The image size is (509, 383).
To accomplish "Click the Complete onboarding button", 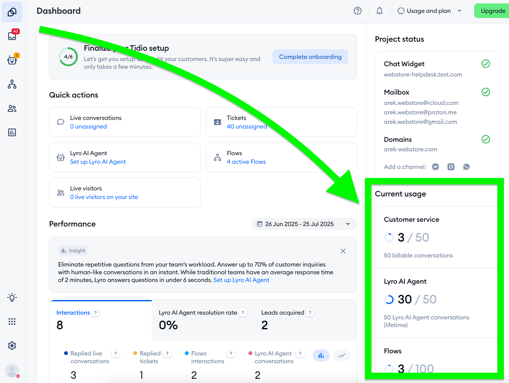I will coord(310,57).
